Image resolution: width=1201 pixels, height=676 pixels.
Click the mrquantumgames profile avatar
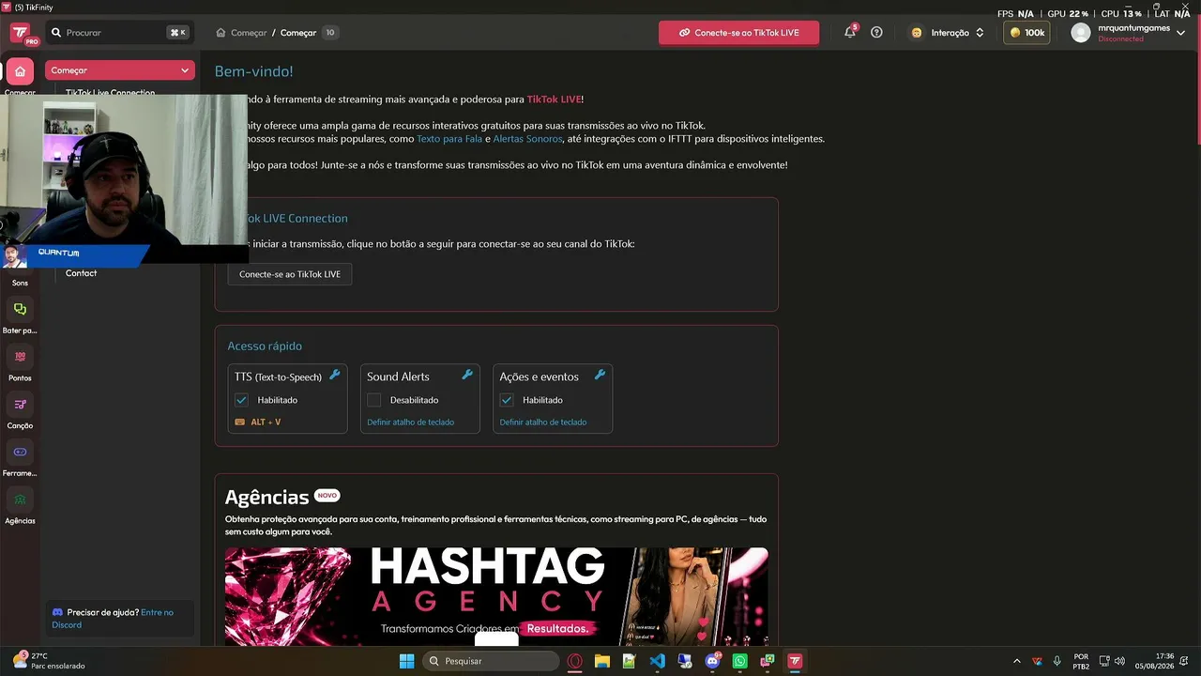[x=1081, y=33]
